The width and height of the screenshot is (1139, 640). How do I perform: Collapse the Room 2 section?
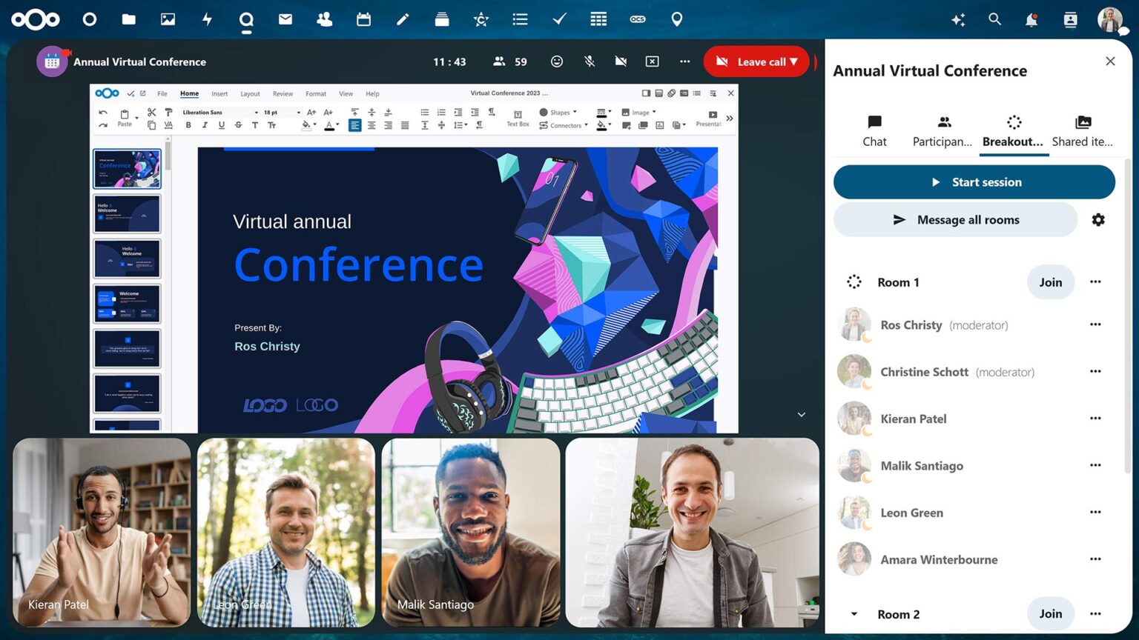pyautogui.click(x=854, y=614)
